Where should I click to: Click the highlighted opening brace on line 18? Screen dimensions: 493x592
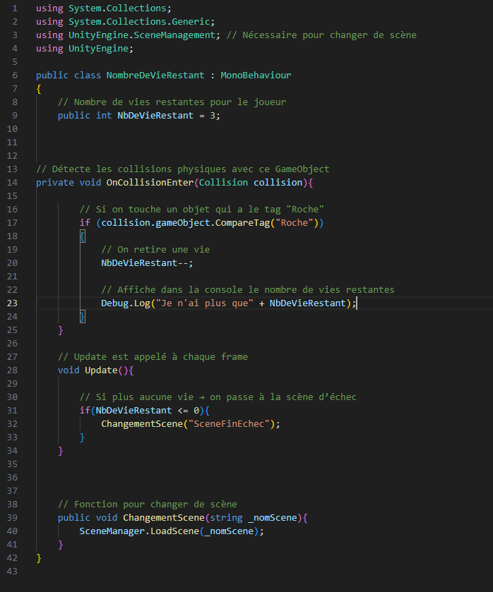(82, 236)
